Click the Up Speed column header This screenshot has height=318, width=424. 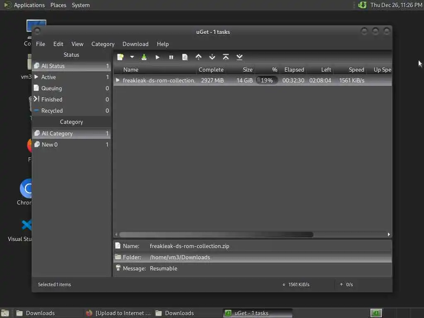(x=380, y=70)
